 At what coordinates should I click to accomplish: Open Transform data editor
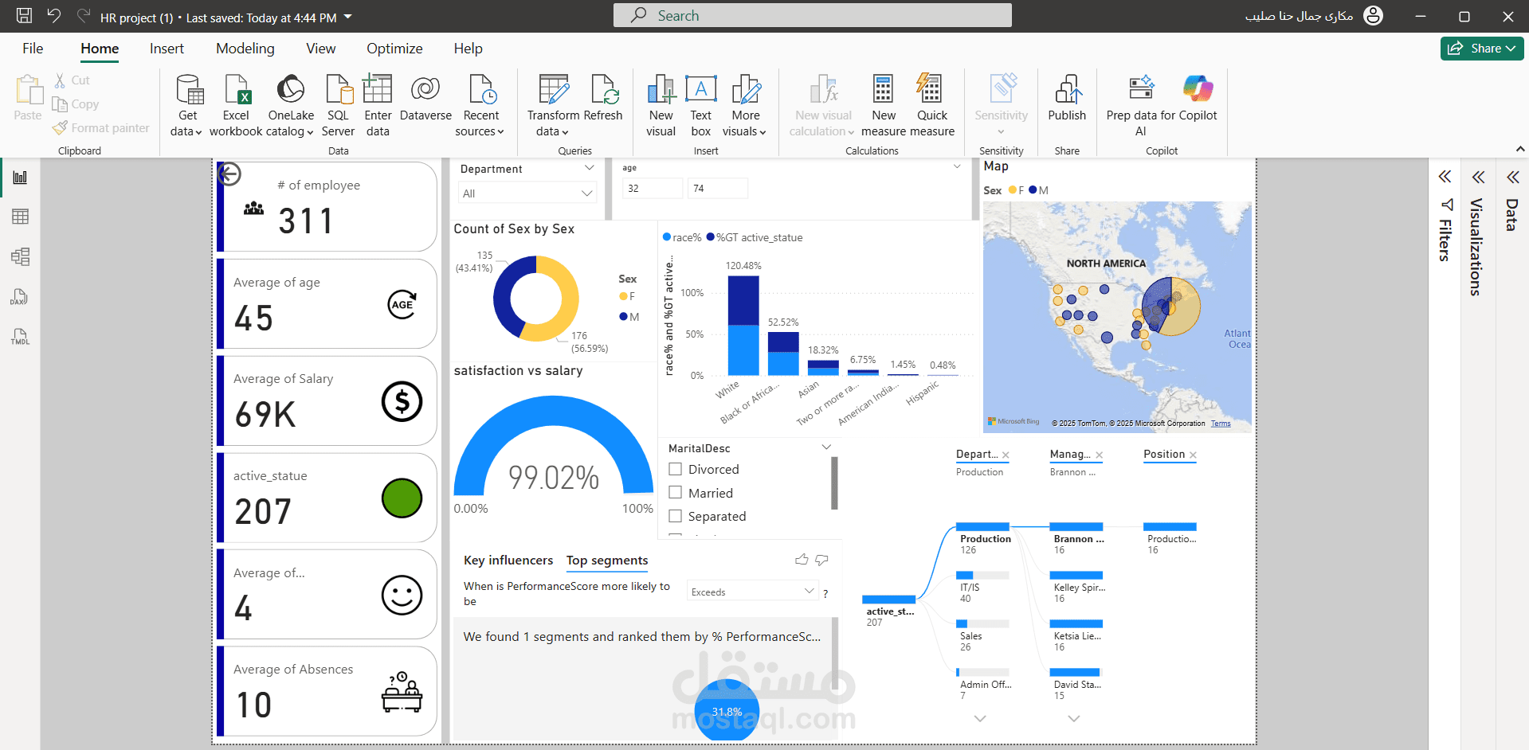point(553,105)
